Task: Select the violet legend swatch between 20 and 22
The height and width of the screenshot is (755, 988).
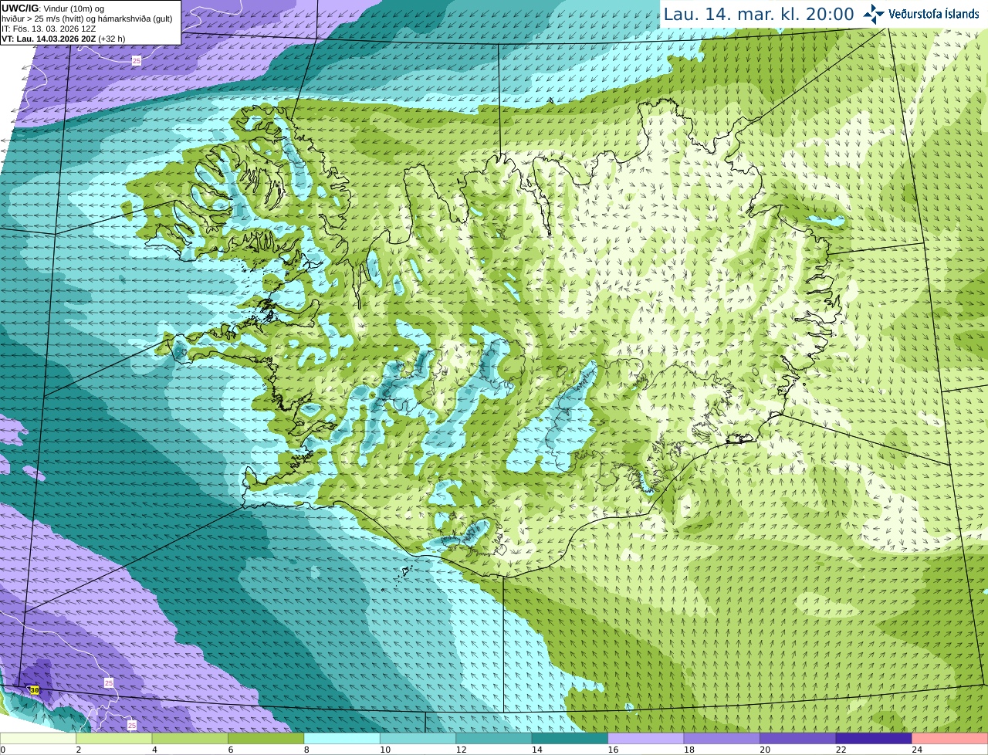Action: (x=798, y=739)
